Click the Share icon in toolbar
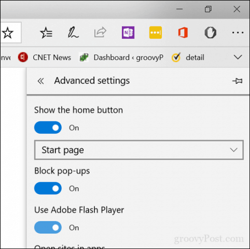The width and height of the screenshot is (250, 249). [100, 32]
